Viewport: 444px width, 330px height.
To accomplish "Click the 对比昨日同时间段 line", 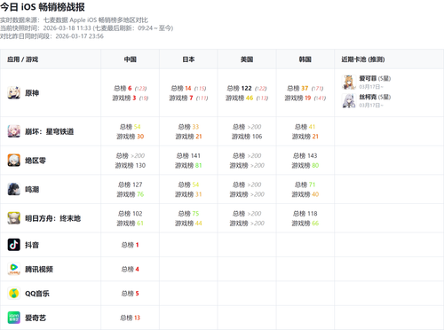I will pyautogui.click(x=52, y=36).
